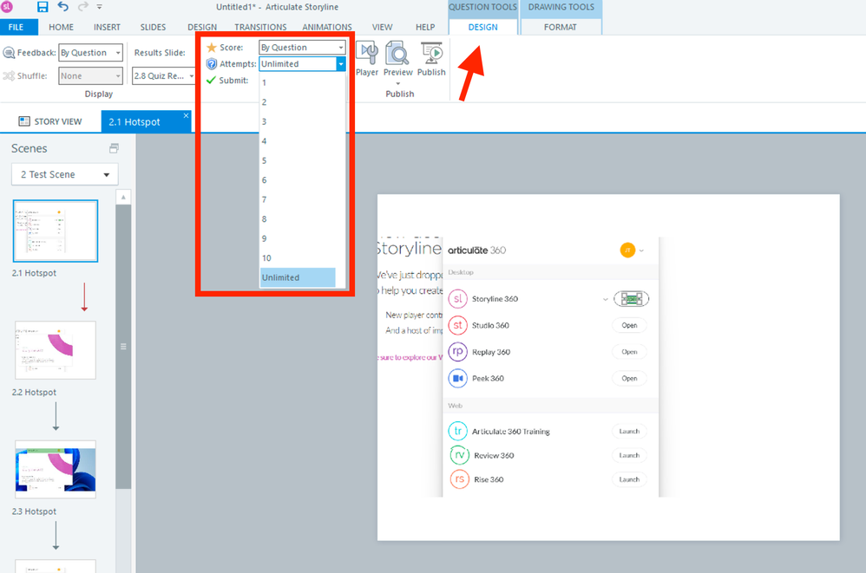Viewport: 866px width, 573px height.
Task: Close the 2.1 Hotspot slide tab
Action: [186, 116]
